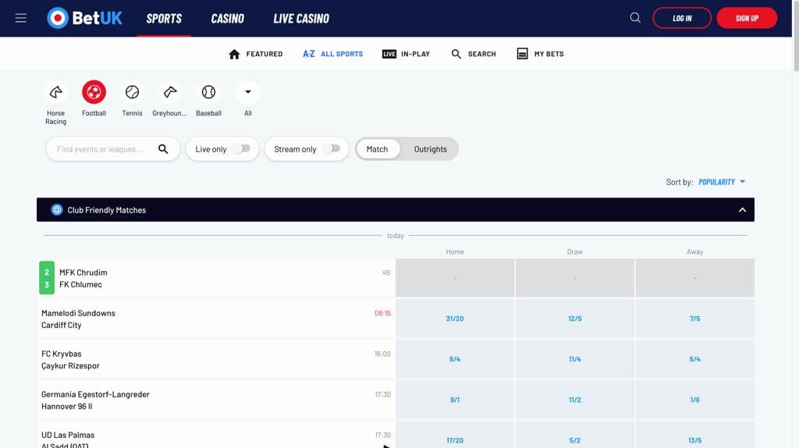Select draw odds 5/2 for UD Las Palmas match
Screen dimensions: 799x448
click(575, 435)
